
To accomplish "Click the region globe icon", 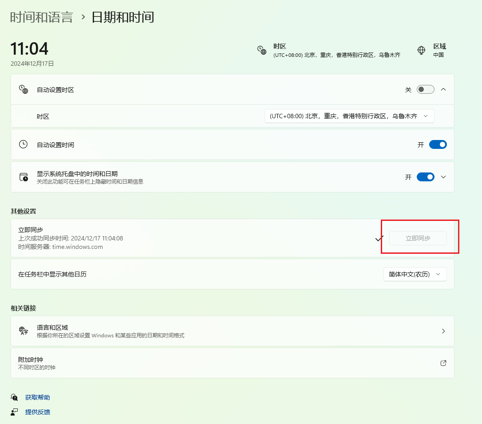I will tap(421, 50).
